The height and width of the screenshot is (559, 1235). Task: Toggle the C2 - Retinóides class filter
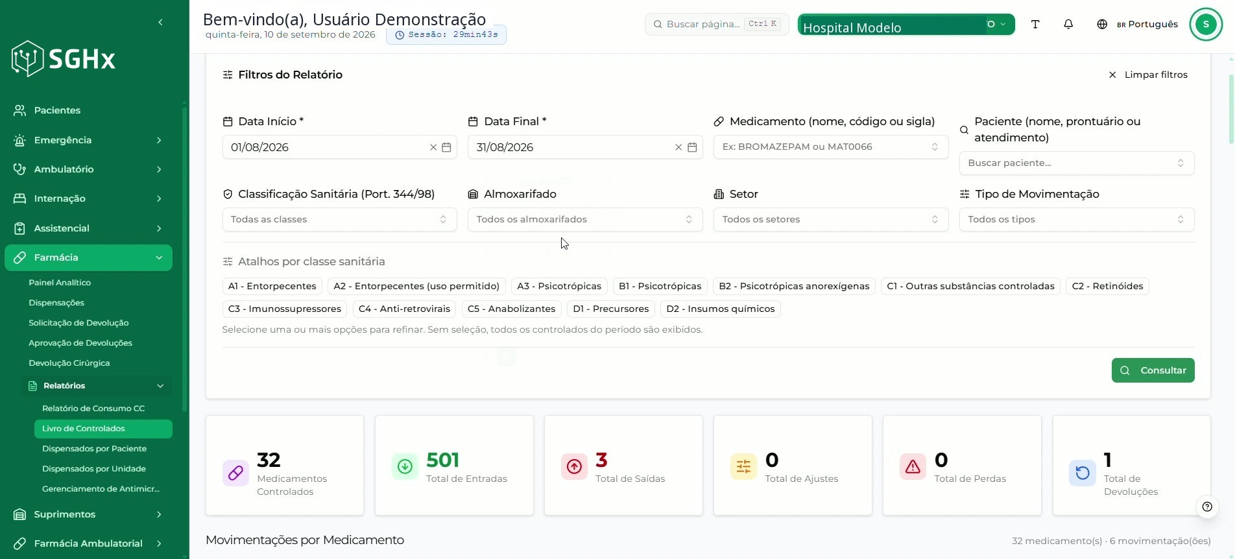point(1107,286)
